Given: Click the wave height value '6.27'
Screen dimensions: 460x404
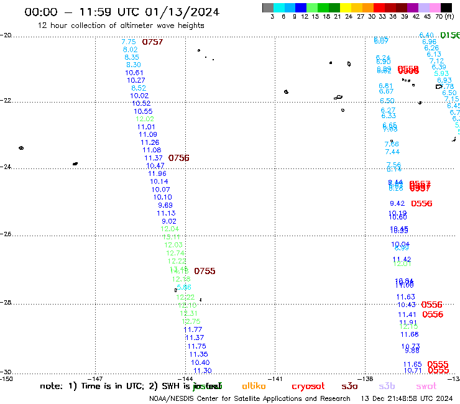Looking at the screenshot, I should coord(388,110).
